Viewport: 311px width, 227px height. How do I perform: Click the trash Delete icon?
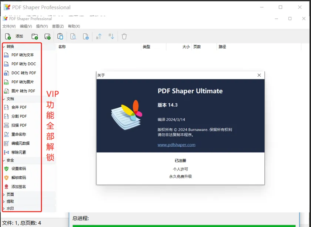(124, 36)
